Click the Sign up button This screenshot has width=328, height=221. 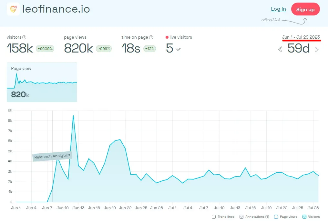click(x=305, y=9)
